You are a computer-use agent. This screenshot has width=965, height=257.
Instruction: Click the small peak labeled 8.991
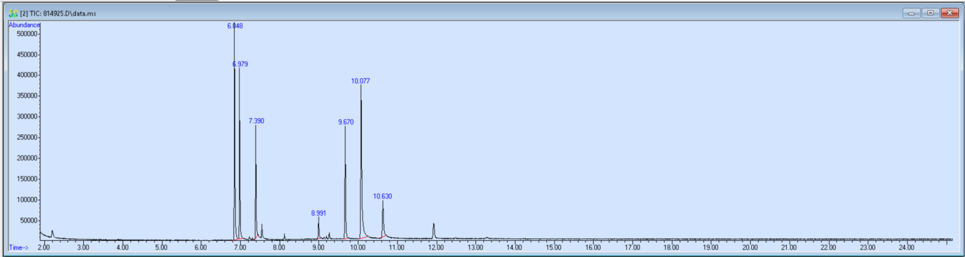coord(319,213)
